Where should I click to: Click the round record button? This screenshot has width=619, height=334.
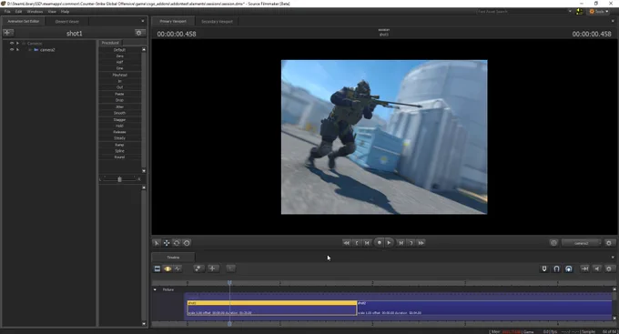tap(379, 243)
